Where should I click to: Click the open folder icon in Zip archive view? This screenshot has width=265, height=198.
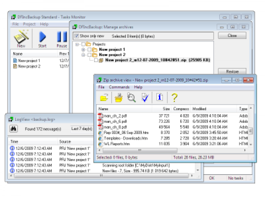point(104,97)
